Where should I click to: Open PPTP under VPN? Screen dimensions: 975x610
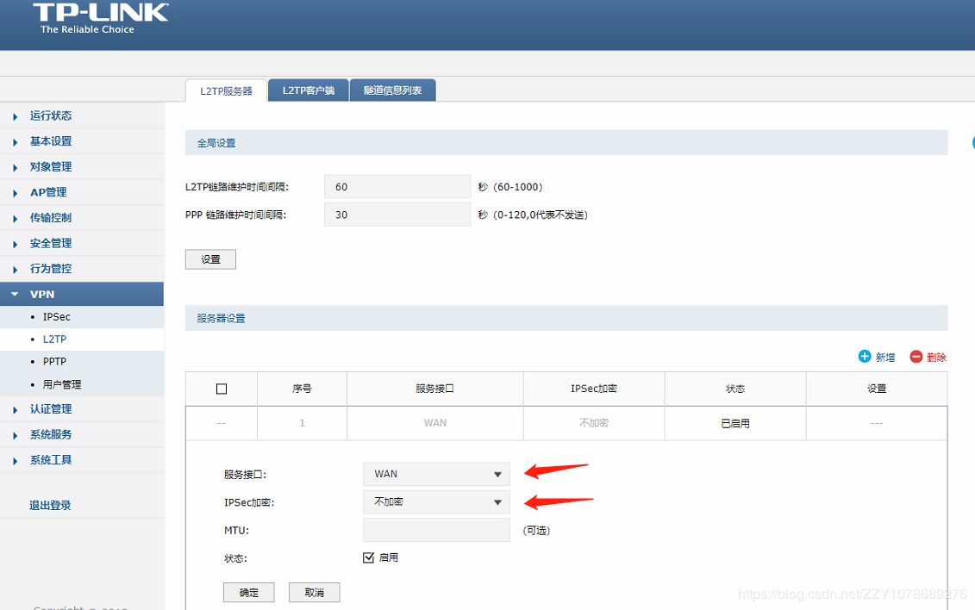(54, 362)
